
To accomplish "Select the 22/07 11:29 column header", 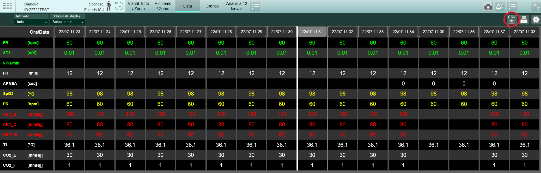I will tap(251, 32).
